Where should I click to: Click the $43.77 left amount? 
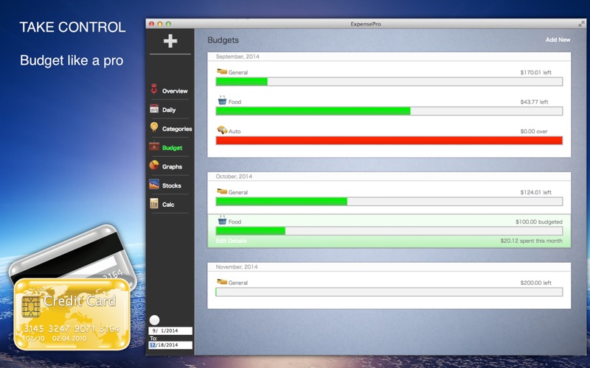tap(534, 102)
